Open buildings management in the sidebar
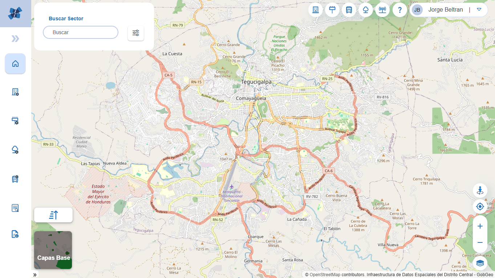 coord(15,92)
